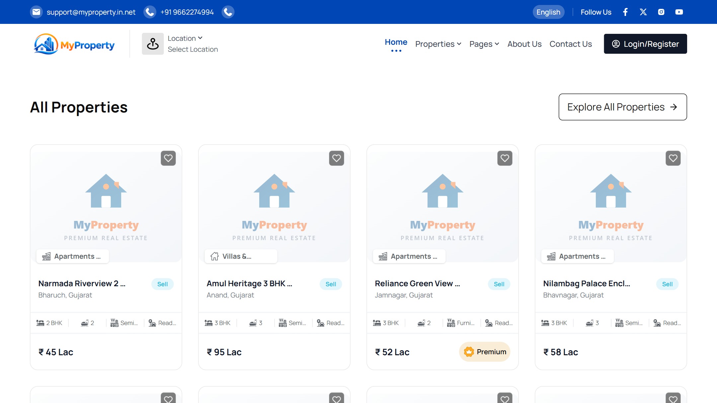Click the Login/Register button
The image size is (717, 403).
(645, 44)
